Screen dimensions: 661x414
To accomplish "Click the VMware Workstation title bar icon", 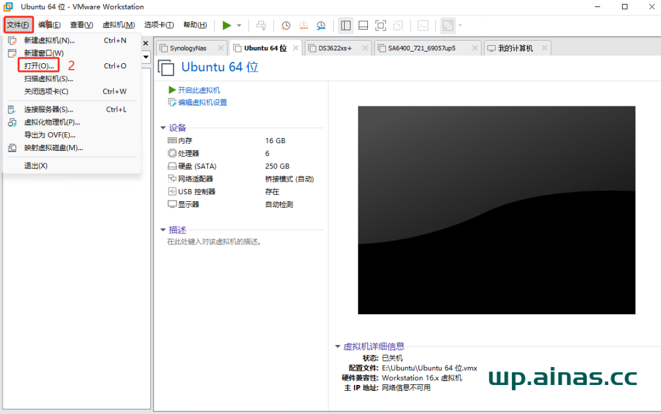I will [8, 6].
